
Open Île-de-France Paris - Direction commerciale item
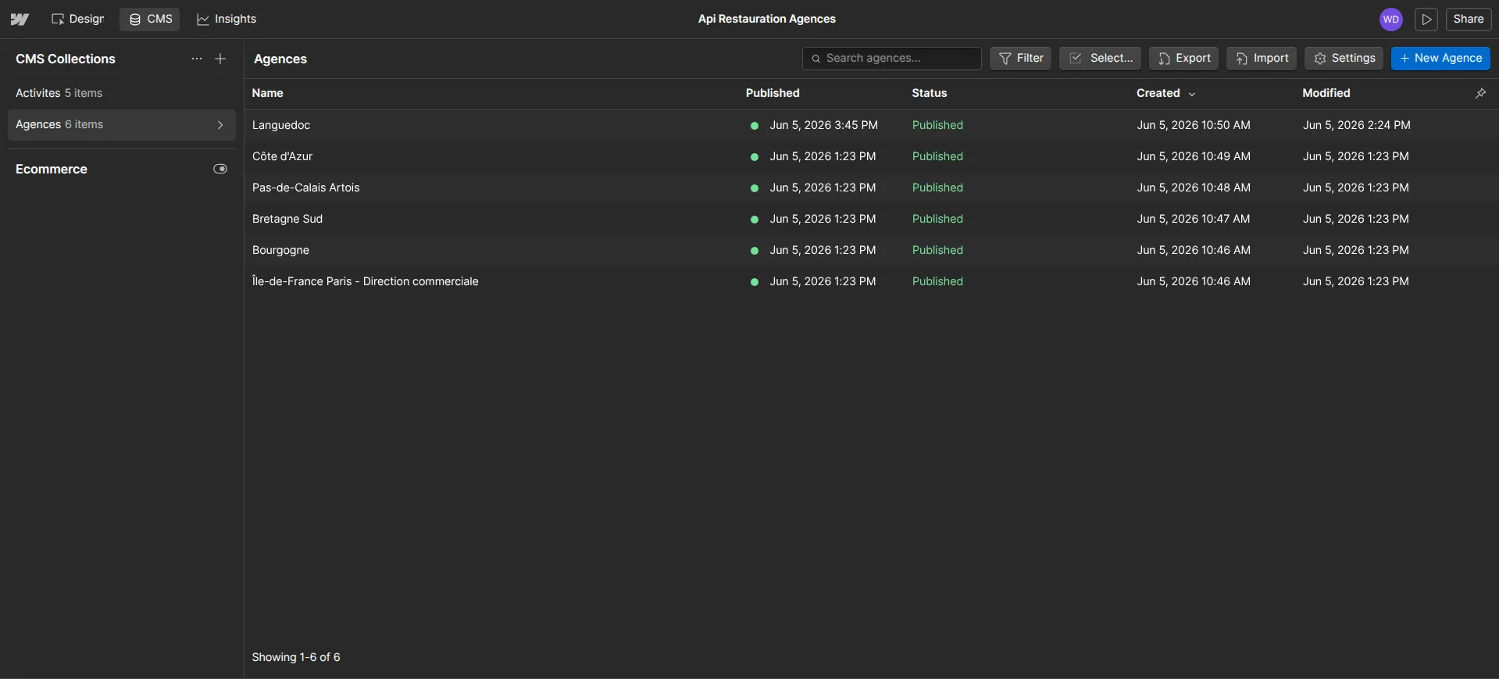365,281
